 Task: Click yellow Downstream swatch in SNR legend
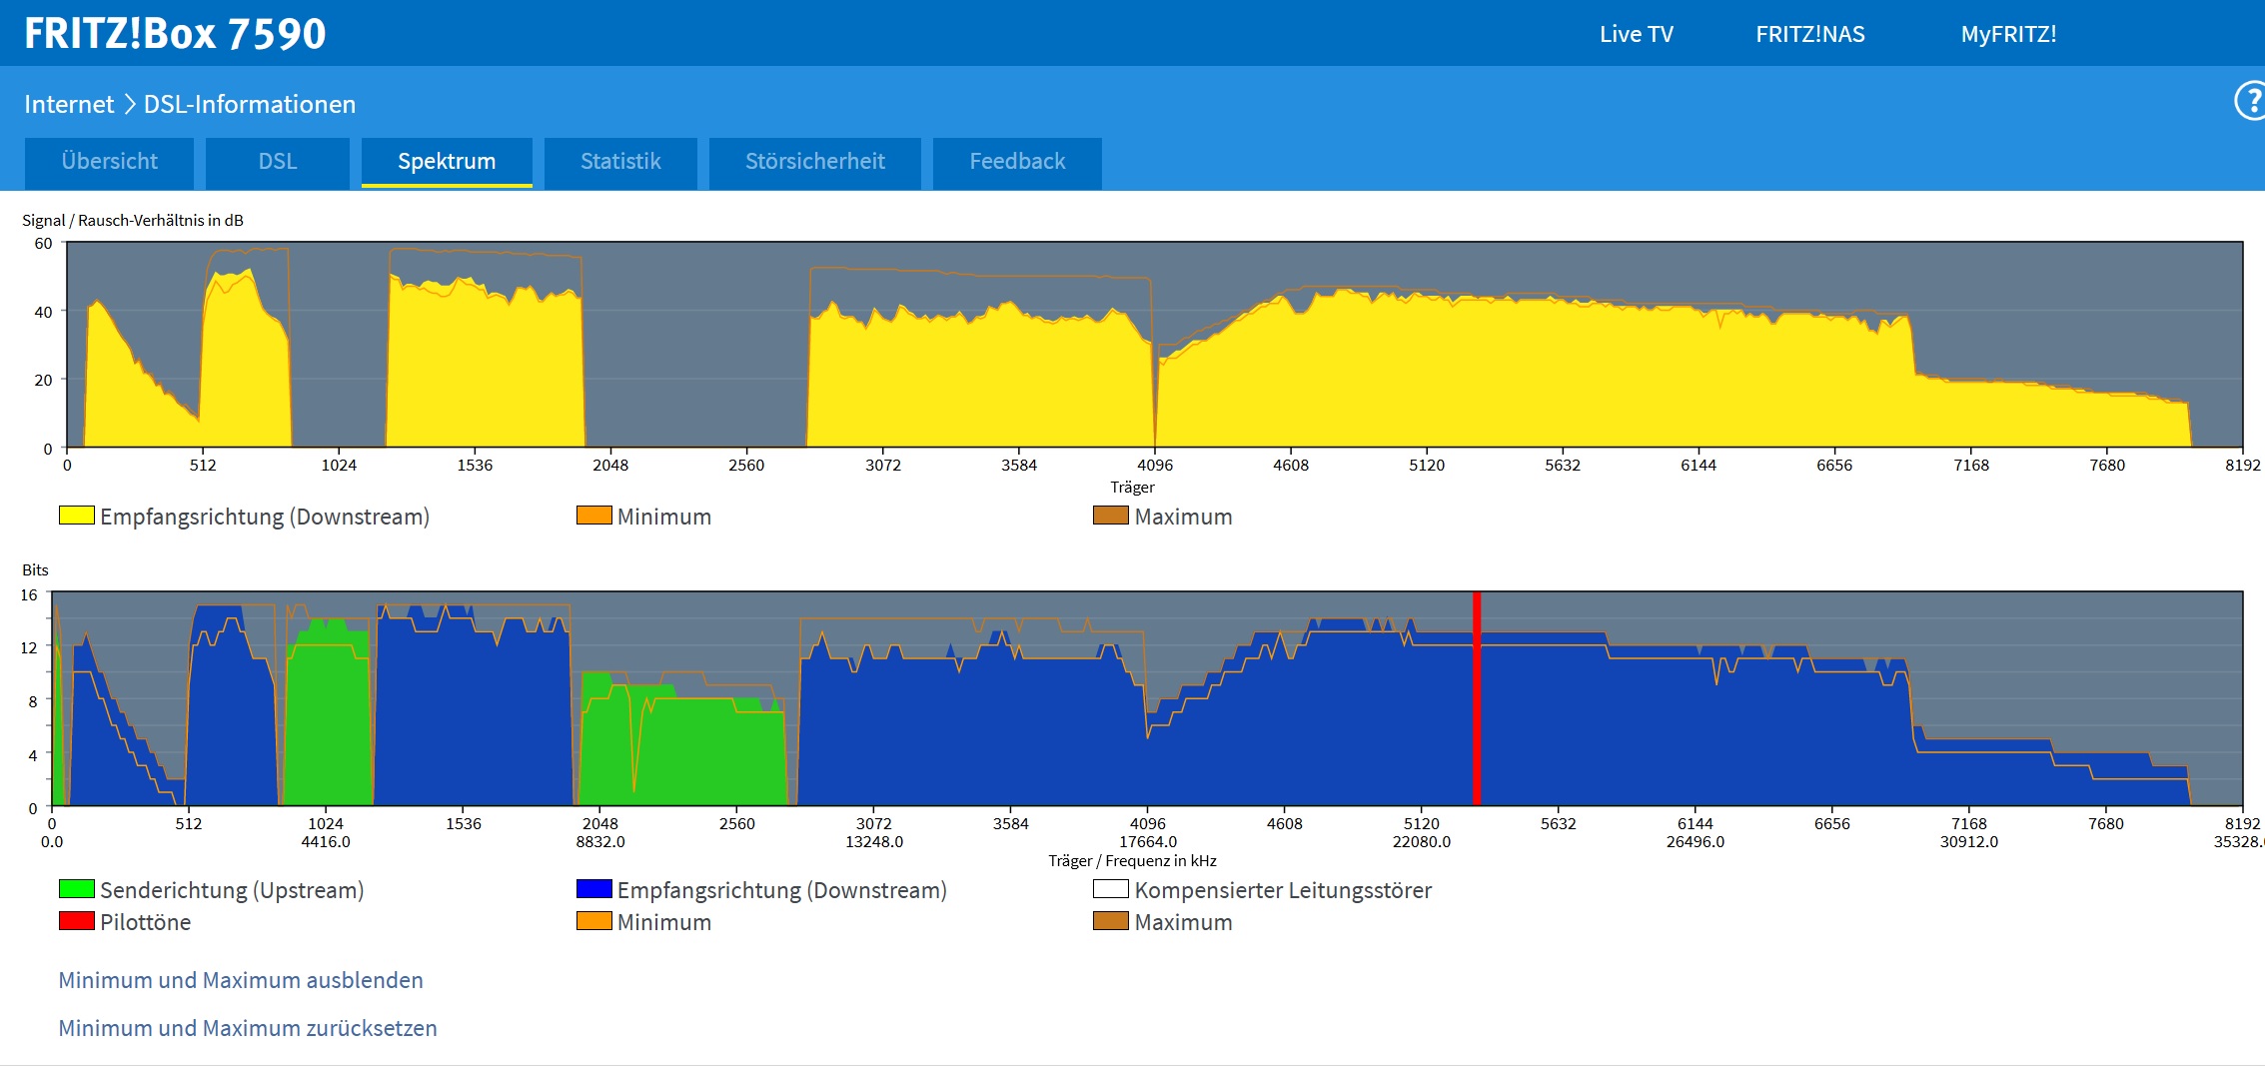tap(77, 516)
